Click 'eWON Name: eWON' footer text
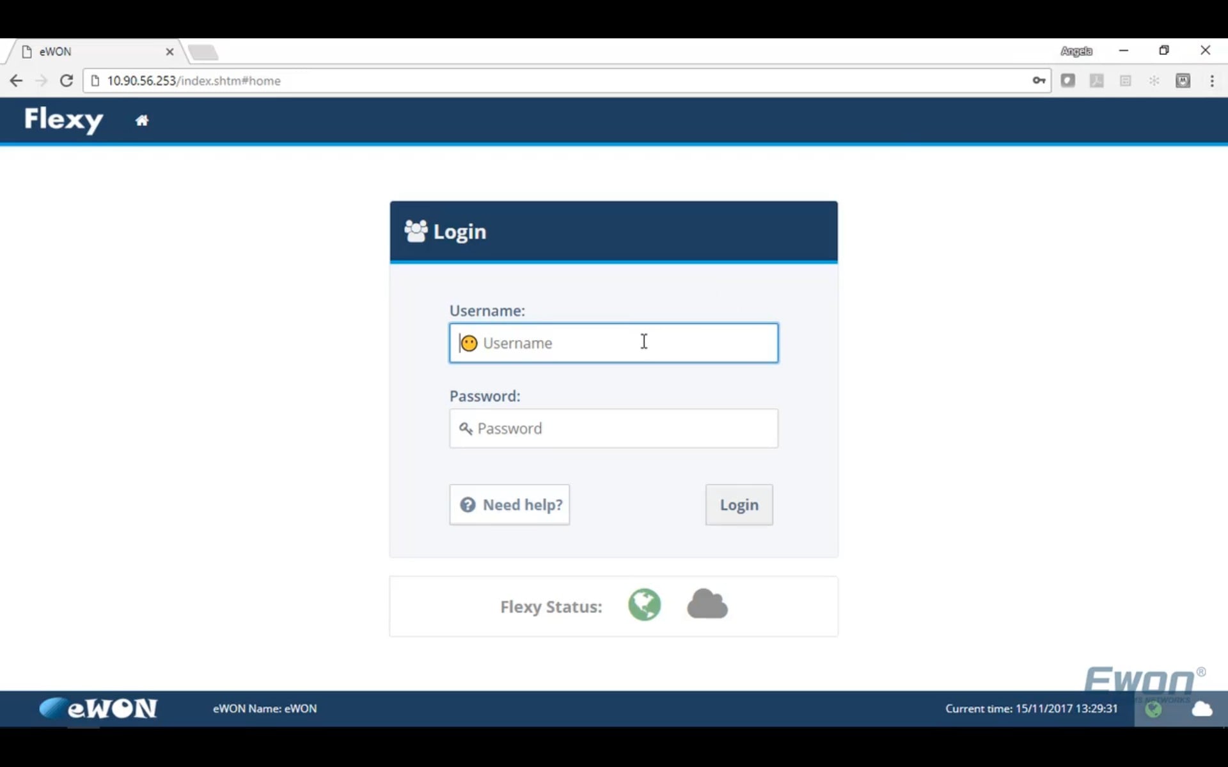1228x767 pixels. (x=265, y=708)
